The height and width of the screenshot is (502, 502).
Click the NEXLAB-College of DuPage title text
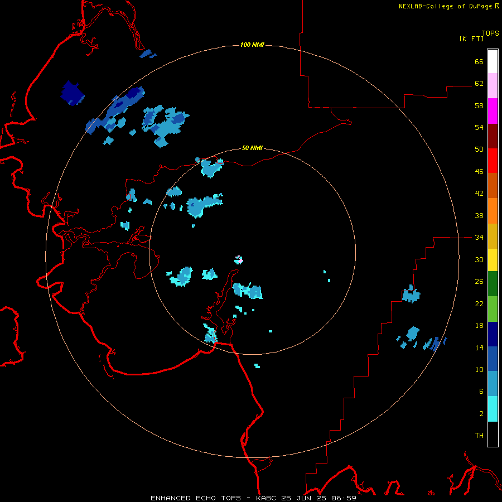(445, 6)
